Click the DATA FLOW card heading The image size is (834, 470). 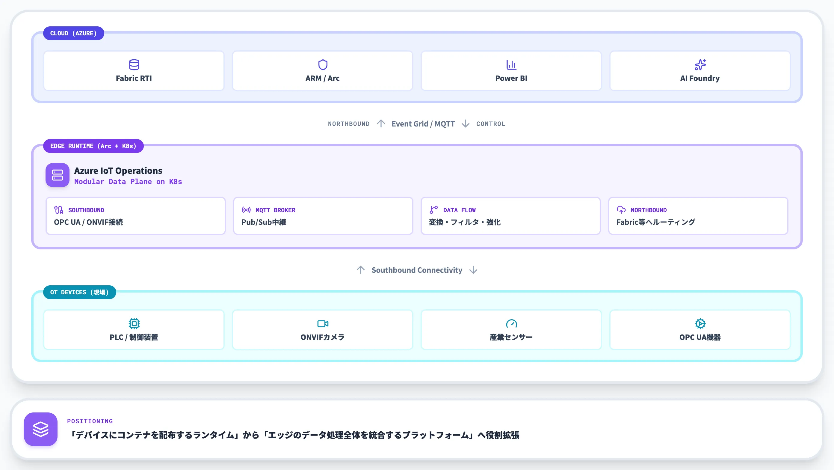tap(460, 210)
